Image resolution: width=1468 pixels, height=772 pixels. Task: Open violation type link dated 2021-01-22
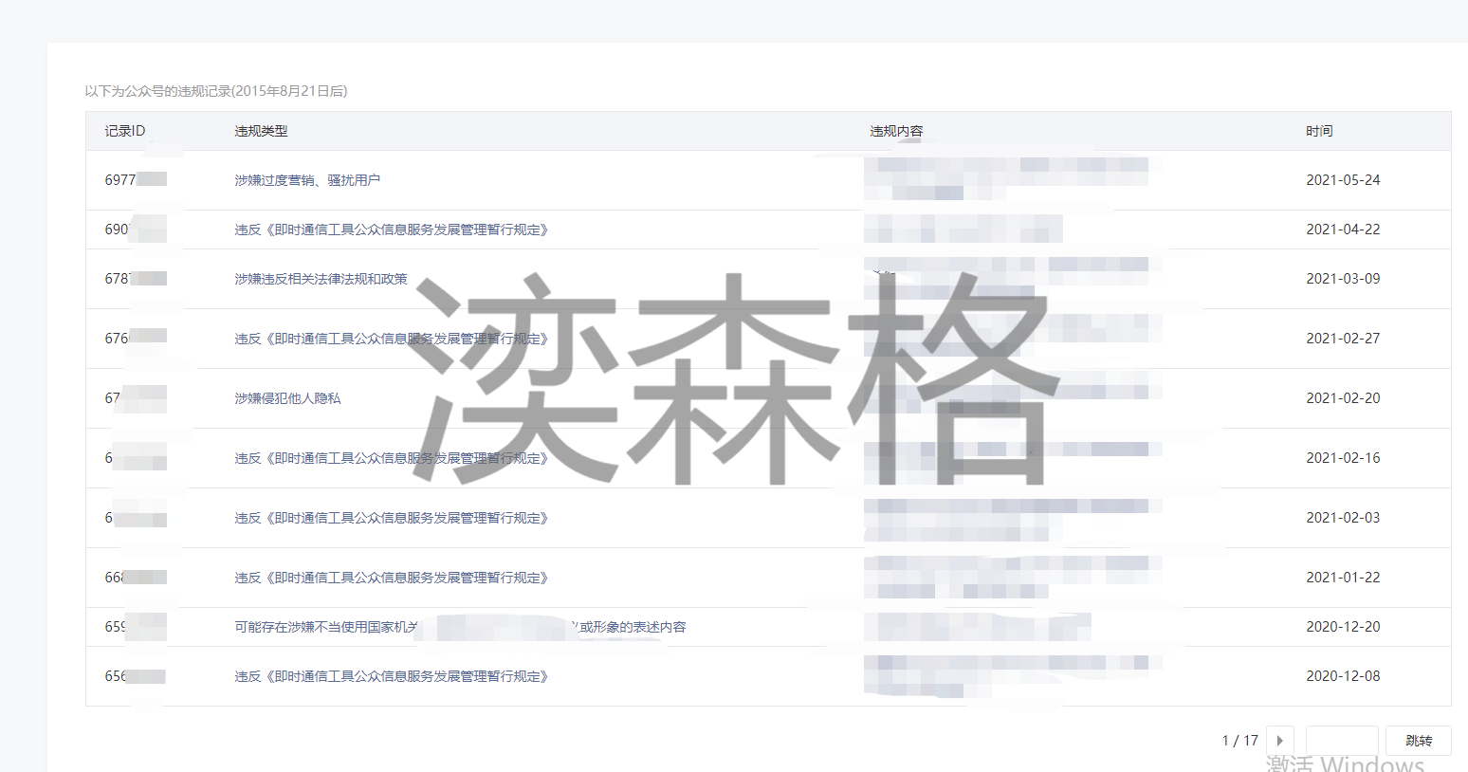pyautogui.click(x=391, y=578)
